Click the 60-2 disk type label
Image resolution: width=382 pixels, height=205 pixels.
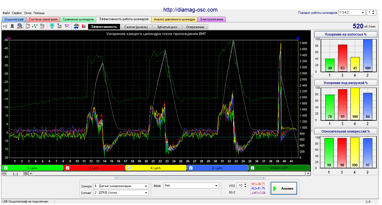click(232, 192)
